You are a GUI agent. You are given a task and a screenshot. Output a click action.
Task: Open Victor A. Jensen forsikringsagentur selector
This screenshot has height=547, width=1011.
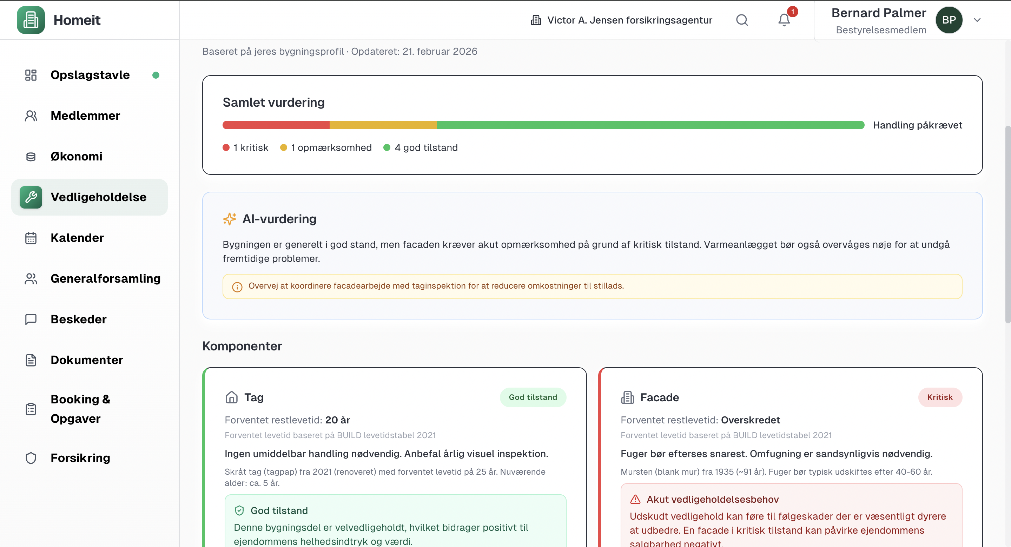click(621, 20)
